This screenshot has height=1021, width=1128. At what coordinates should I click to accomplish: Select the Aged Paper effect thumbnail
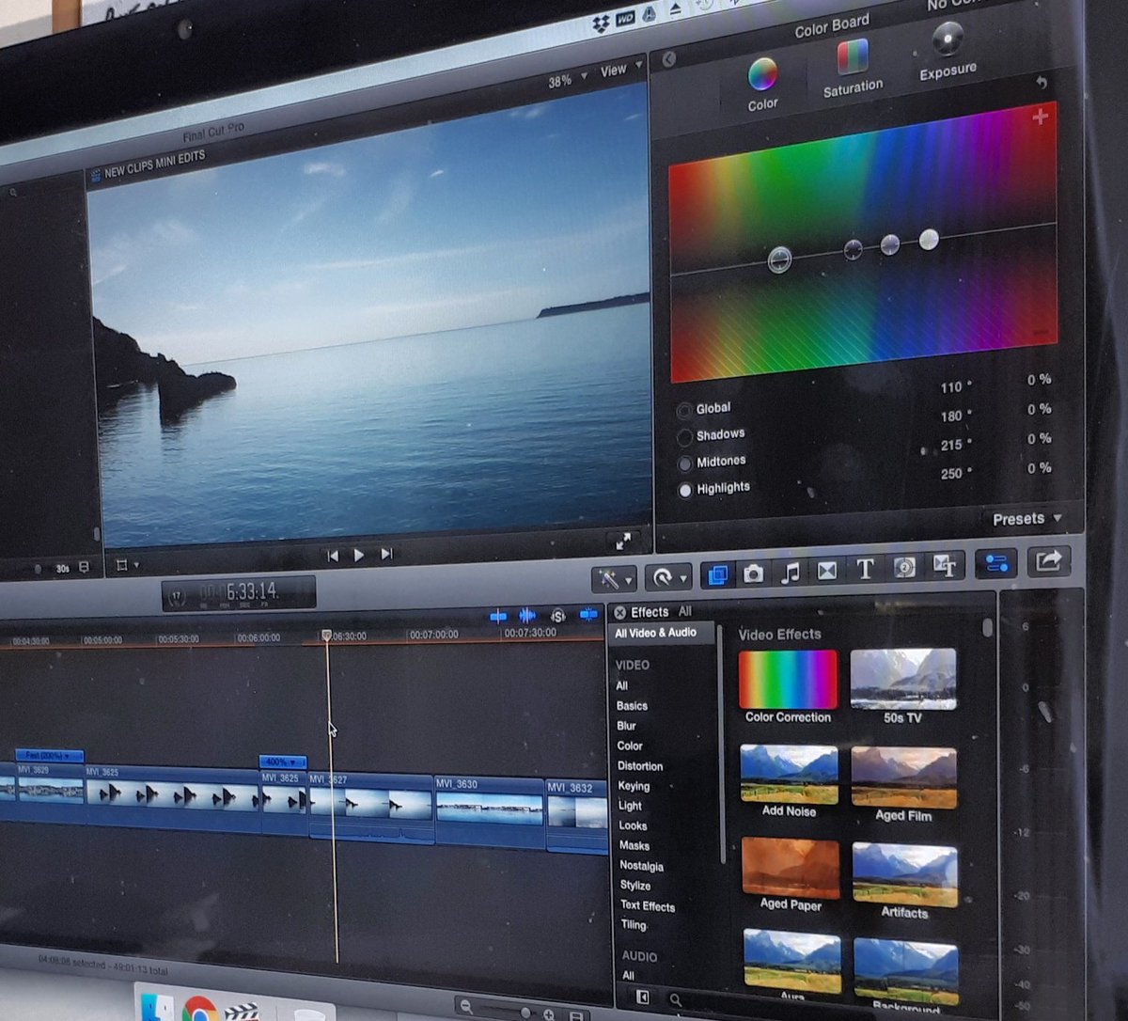(791, 868)
